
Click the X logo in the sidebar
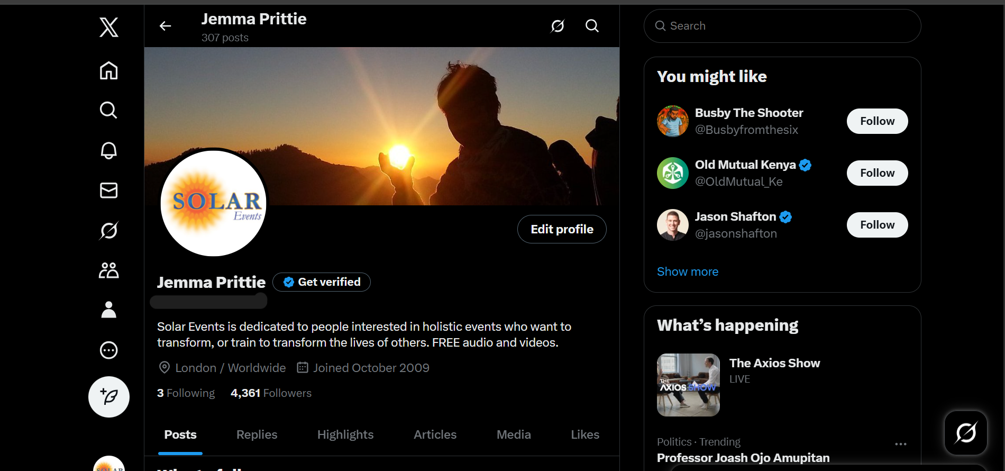click(109, 27)
